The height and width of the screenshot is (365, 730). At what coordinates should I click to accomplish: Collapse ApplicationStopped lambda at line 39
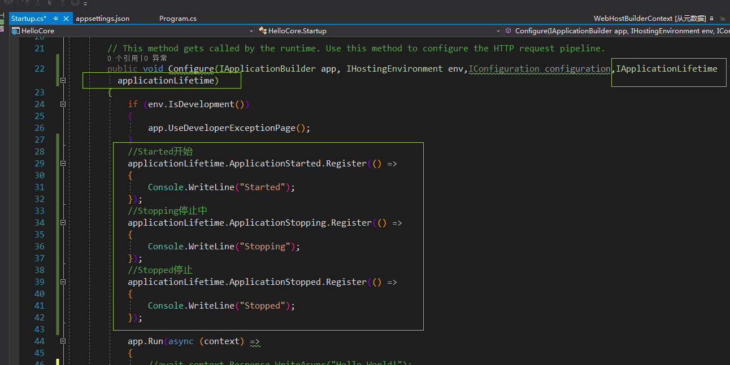63,282
